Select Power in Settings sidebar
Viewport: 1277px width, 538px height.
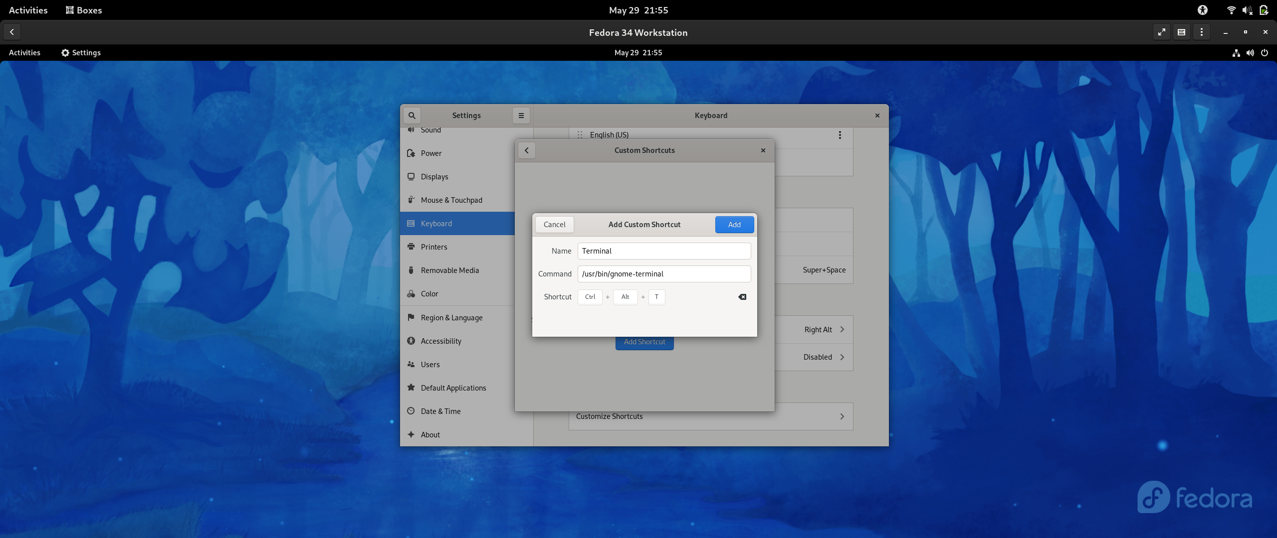[457, 153]
